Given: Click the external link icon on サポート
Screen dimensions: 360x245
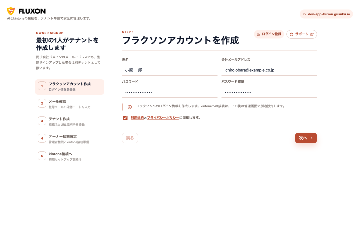Looking at the screenshot, I should pyautogui.click(x=312, y=34).
